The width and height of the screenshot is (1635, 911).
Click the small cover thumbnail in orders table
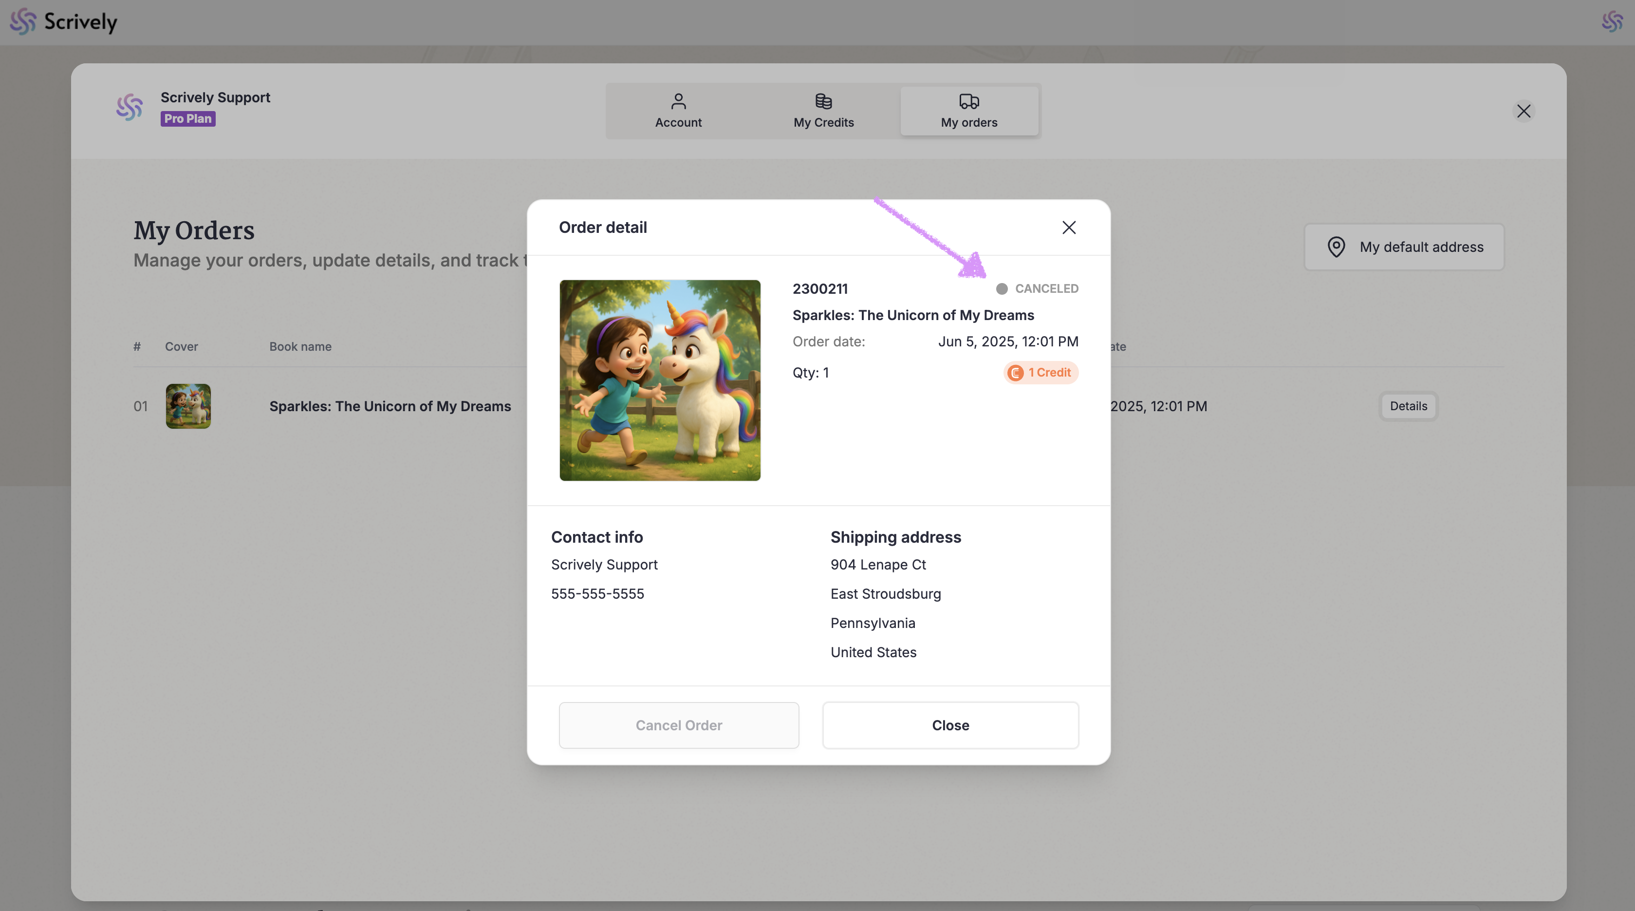pyautogui.click(x=188, y=406)
